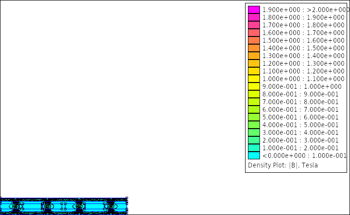The height and width of the screenshot is (215, 350).
Task: Click the legend text '5.000e-001 : 6.000e-001'
Action: [x=301, y=117]
